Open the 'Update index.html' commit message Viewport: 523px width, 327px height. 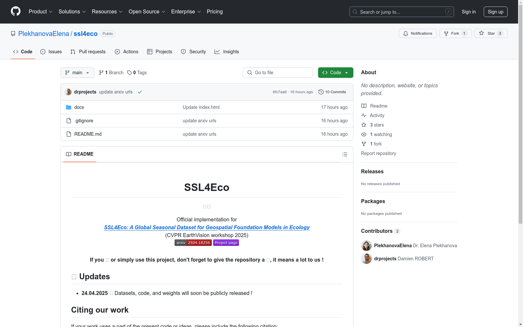[201, 107]
